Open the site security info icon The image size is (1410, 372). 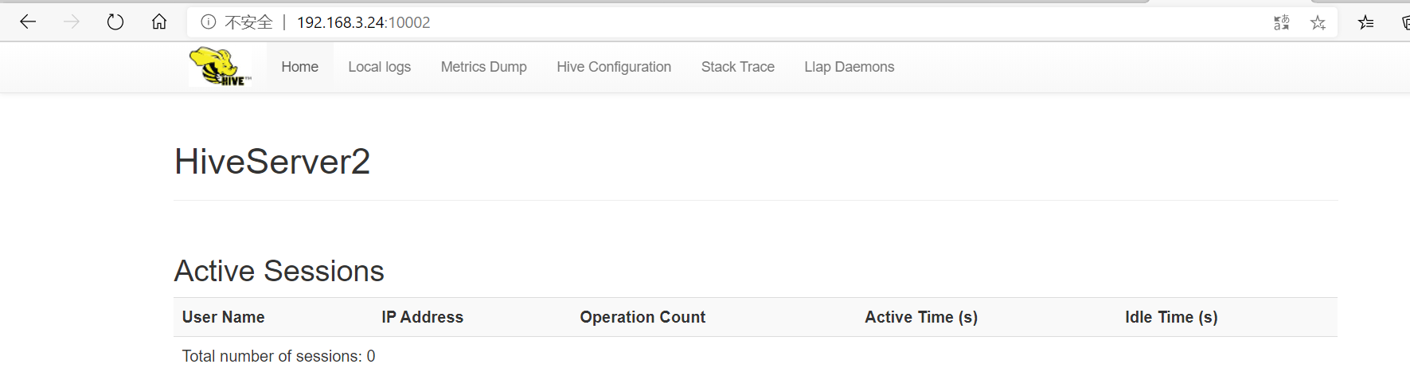pyautogui.click(x=209, y=22)
